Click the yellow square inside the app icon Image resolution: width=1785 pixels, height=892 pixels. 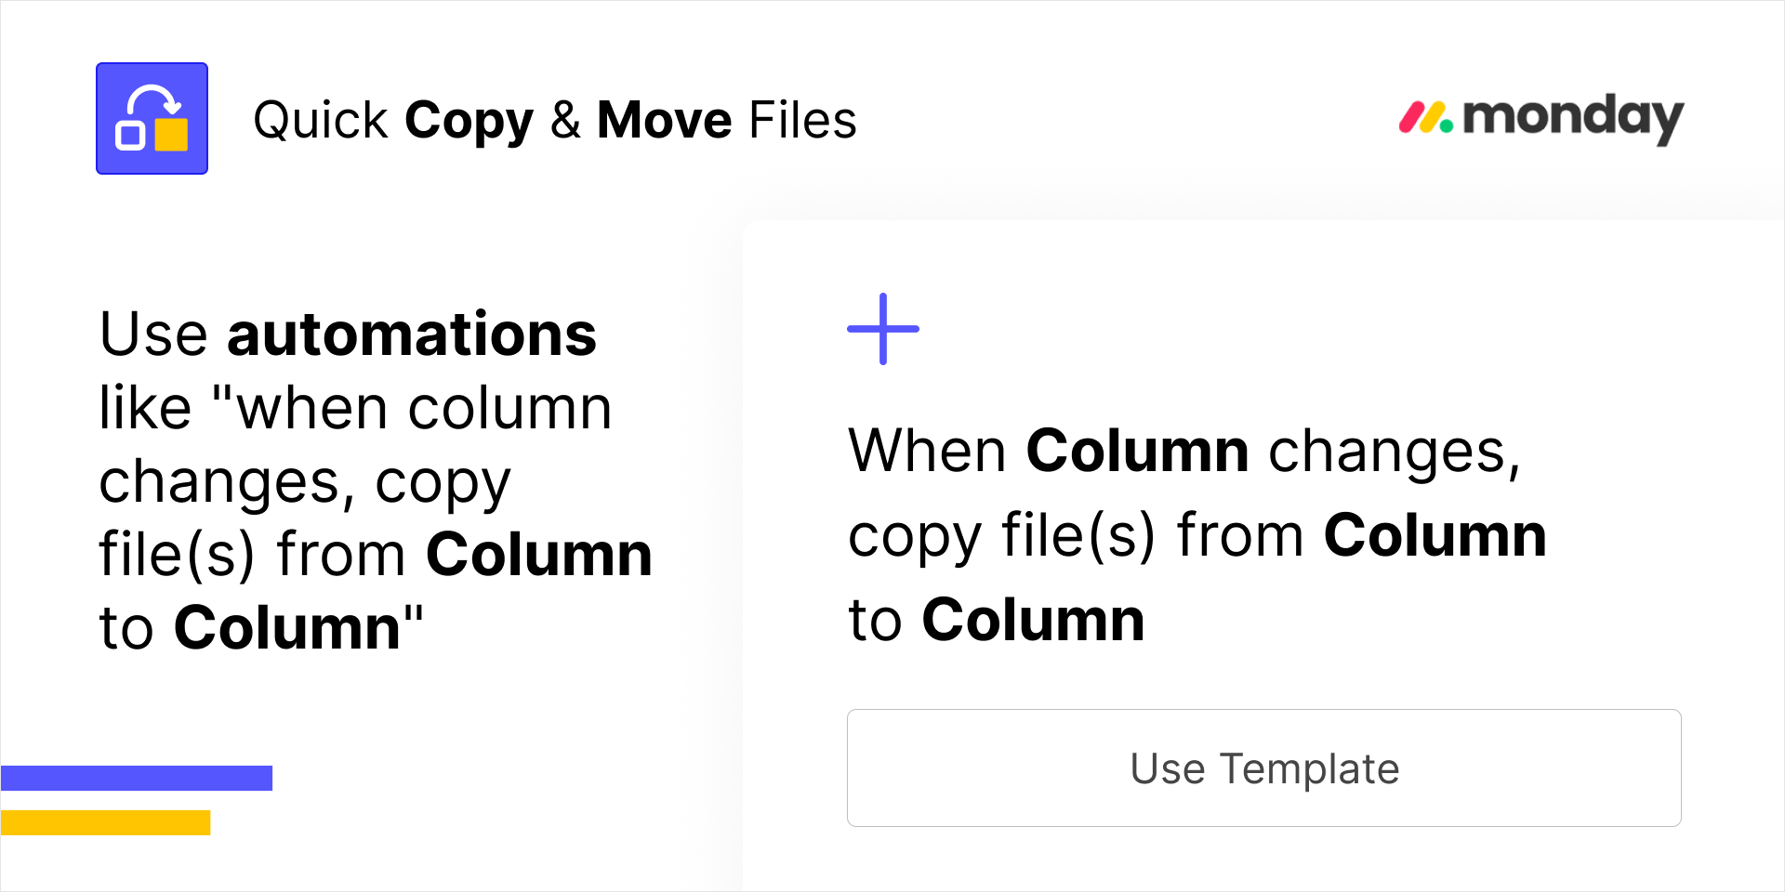[171, 134]
